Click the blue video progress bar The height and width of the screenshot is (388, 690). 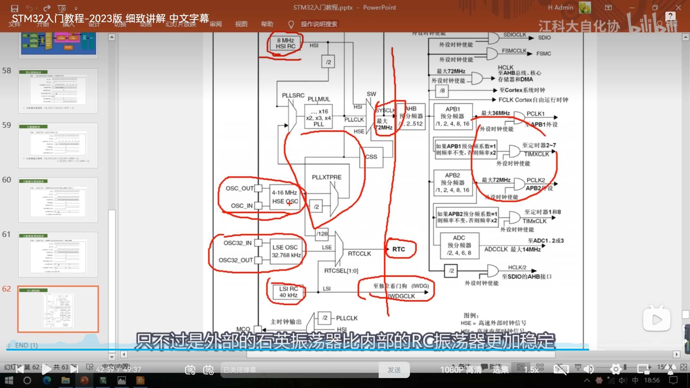click(296, 349)
